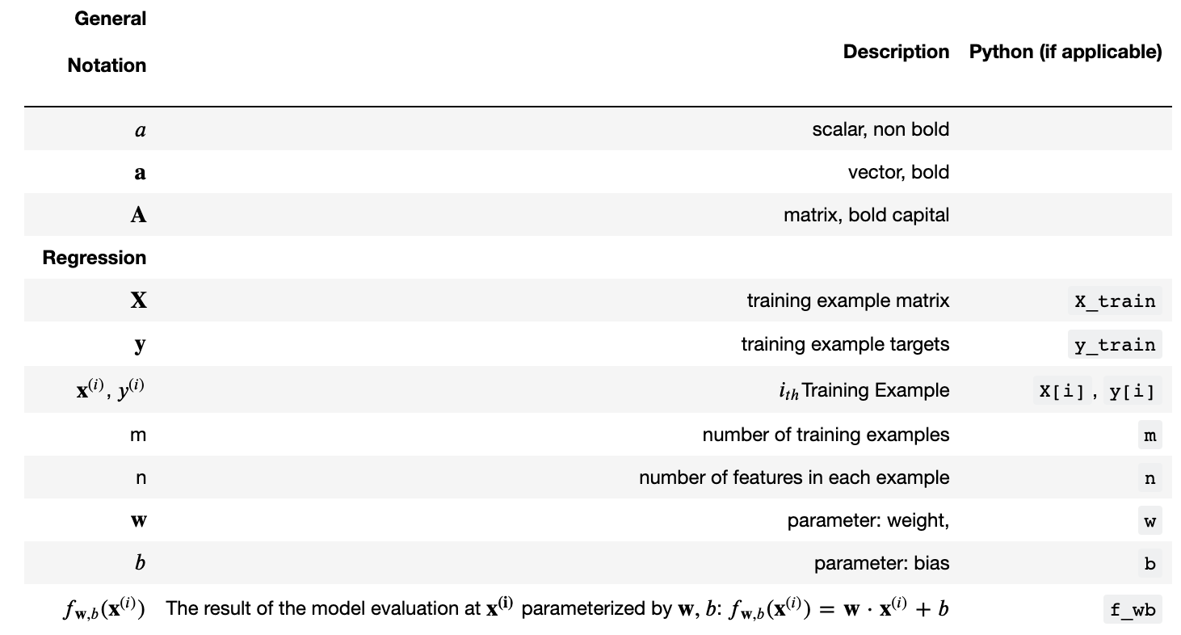Screen dimensions: 1181x635
Task: Click the Python code label w
Action: (x=1149, y=522)
